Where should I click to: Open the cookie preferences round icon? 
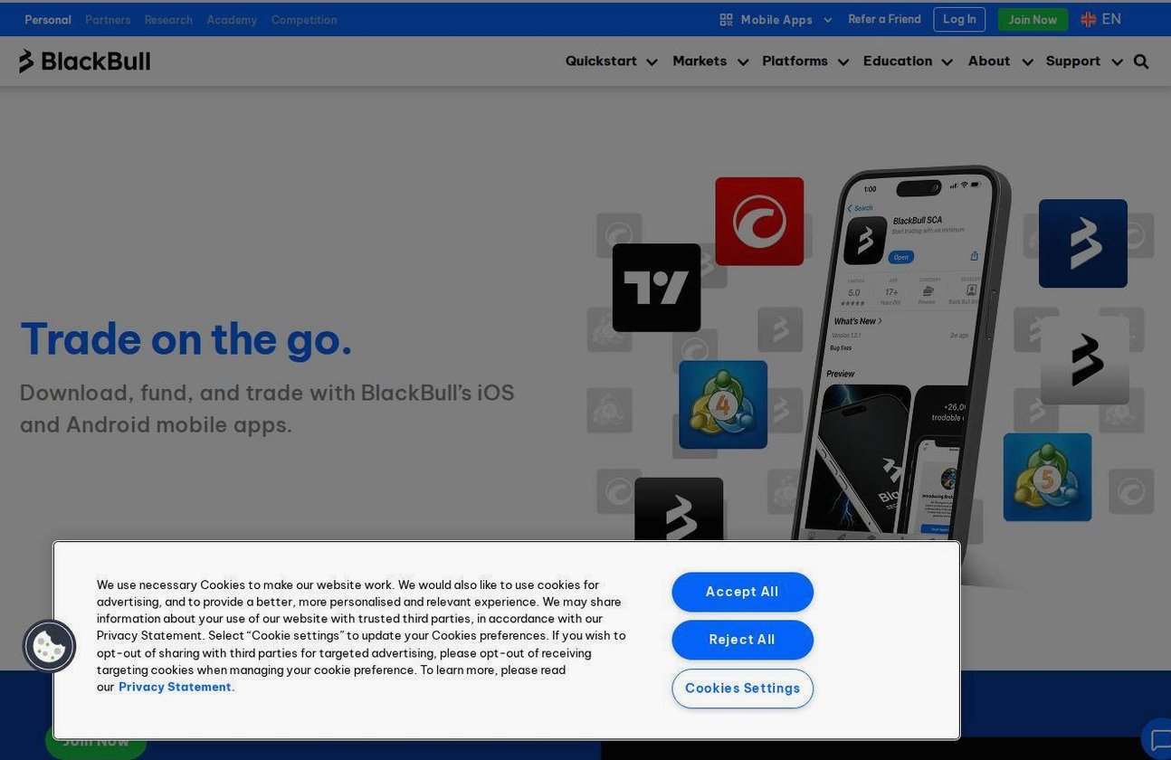(49, 646)
